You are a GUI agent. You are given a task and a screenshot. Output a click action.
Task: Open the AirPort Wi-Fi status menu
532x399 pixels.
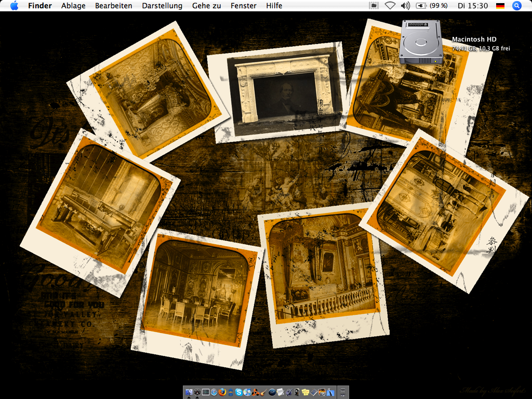390,6
